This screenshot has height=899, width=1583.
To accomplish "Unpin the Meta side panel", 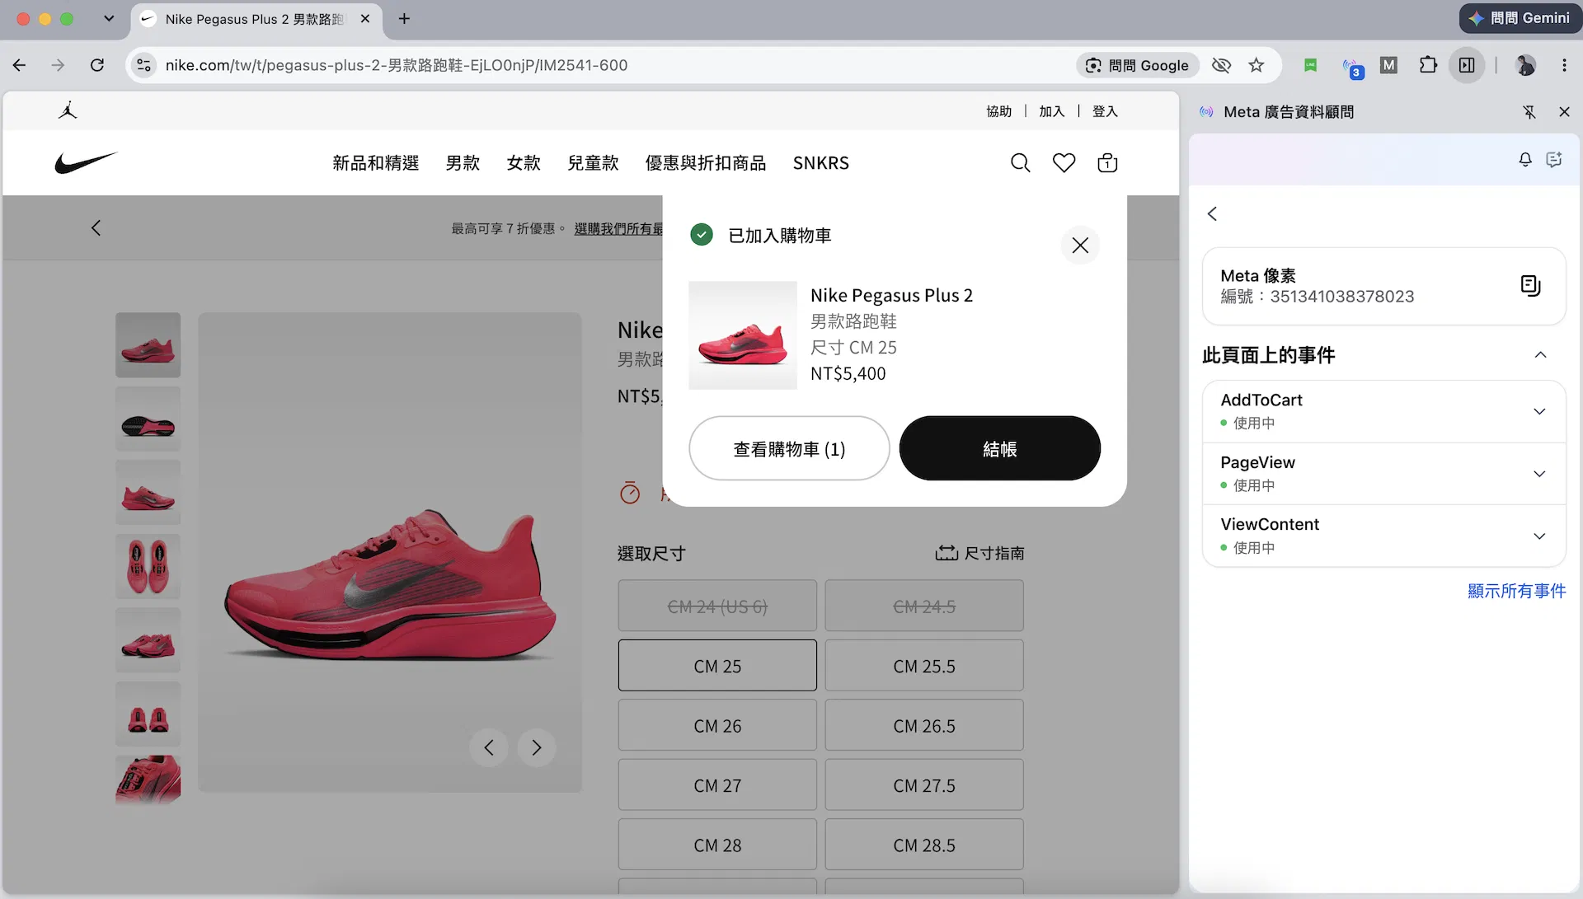I will [1529, 112].
